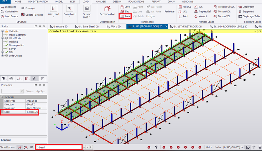Viewport: 262px width, 151px height.
Task: Click the Direction Global Z value
Action: (36, 104)
